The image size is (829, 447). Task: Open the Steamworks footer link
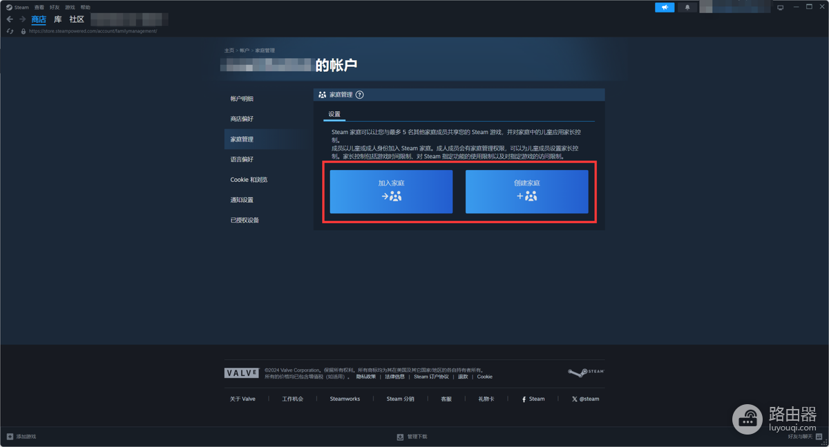pyautogui.click(x=345, y=399)
